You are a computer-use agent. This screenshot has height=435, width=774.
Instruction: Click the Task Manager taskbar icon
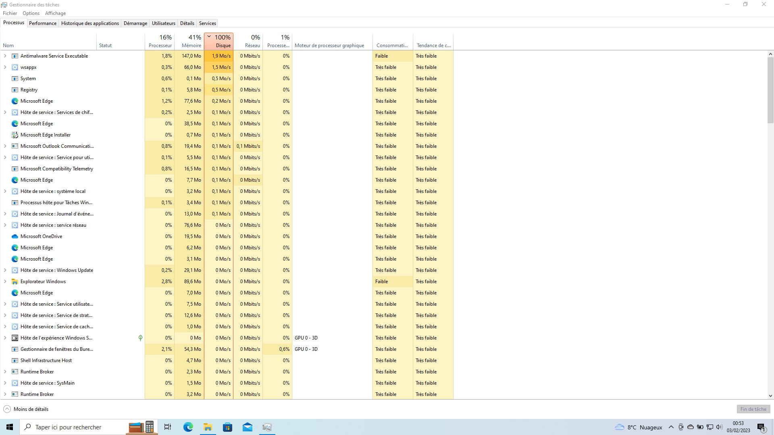[x=267, y=427]
